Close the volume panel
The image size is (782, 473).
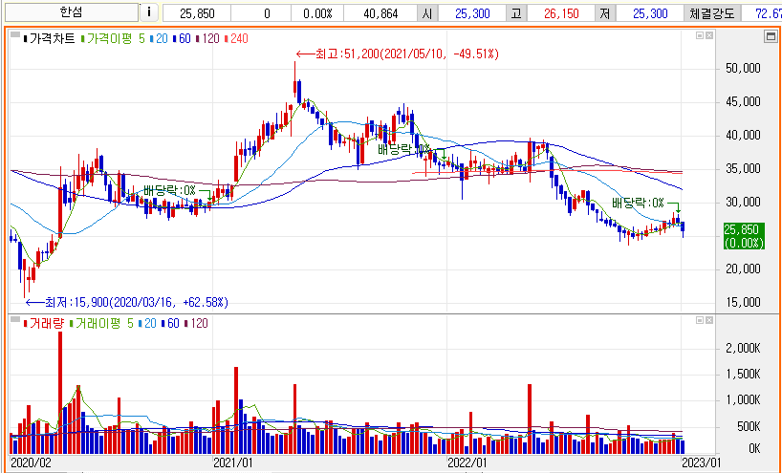(709, 320)
